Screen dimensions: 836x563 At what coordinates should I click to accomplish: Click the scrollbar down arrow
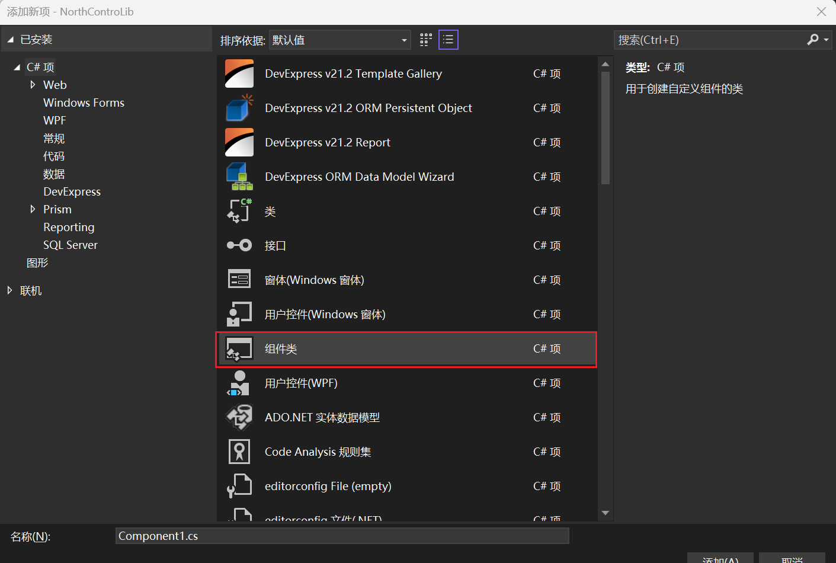click(x=605, y=513)
